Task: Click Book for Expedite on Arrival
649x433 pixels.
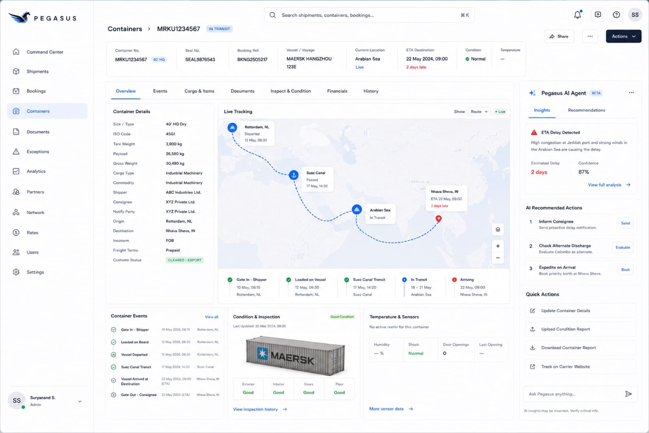Action: pos(626,270)
